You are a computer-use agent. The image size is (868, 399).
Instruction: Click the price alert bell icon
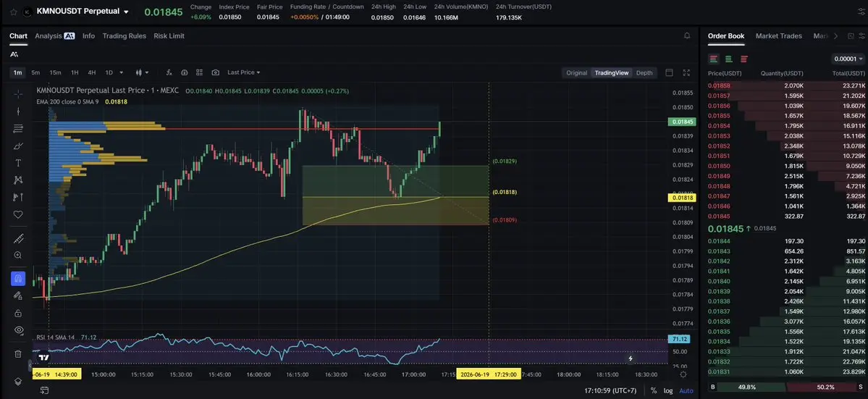(687, 36)
